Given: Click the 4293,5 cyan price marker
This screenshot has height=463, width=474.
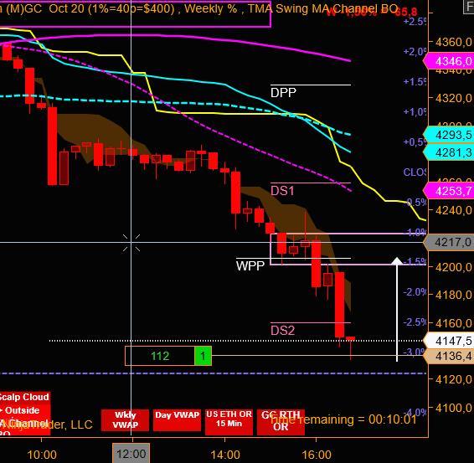Looking at the screenshot, I should 449,135.
